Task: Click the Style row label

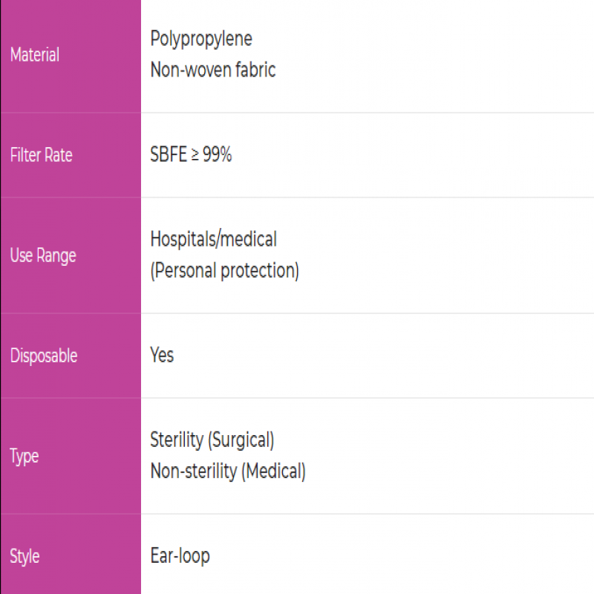Action: tap(25, 557)
